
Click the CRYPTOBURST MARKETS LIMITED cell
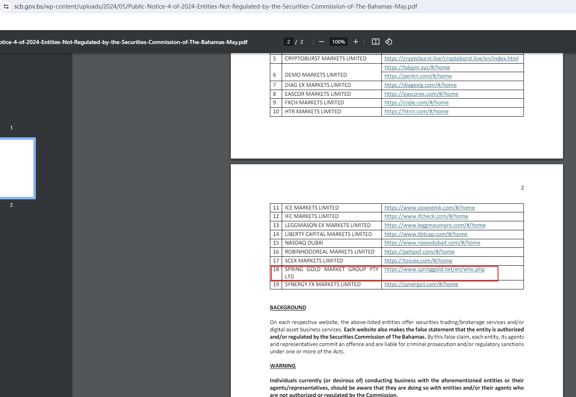332,59
